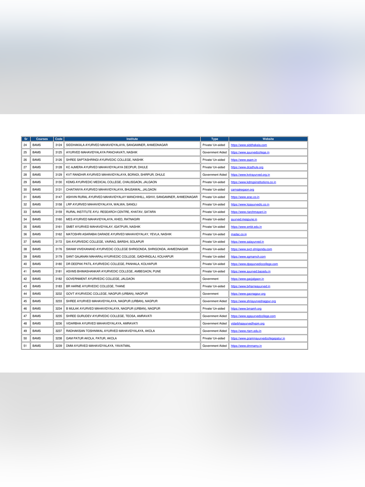Screen dimensions: 365x487
Task: Select 'SHREE SAPTASHRINGI AYURVEDIC COLLEGE, NASHIK' text
Action: click(105, 160)
